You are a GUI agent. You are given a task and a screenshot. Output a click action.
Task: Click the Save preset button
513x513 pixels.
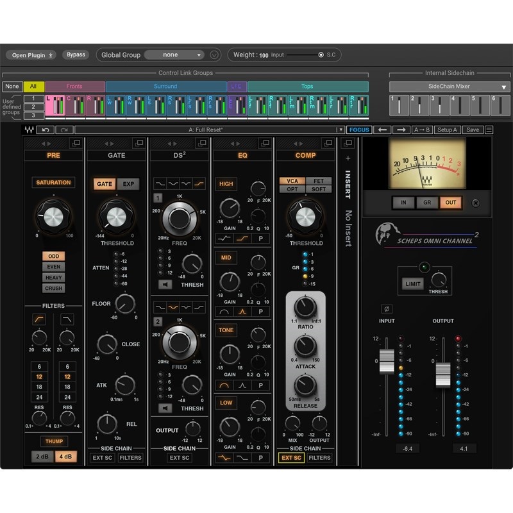473,130
